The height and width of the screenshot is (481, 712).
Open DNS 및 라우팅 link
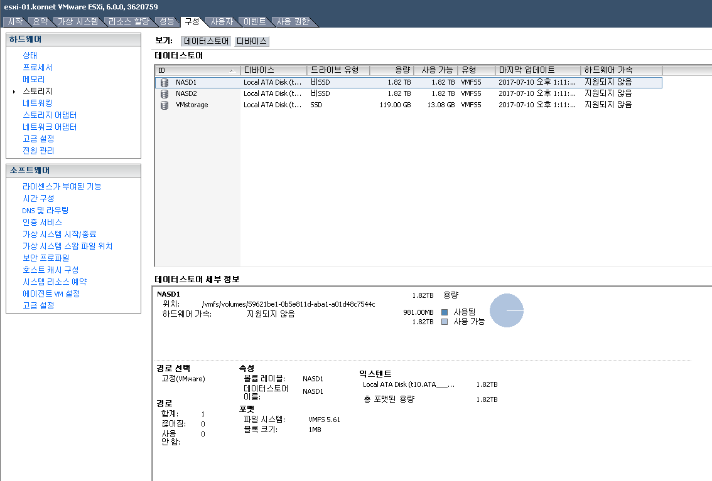click(x=45, y=210)
